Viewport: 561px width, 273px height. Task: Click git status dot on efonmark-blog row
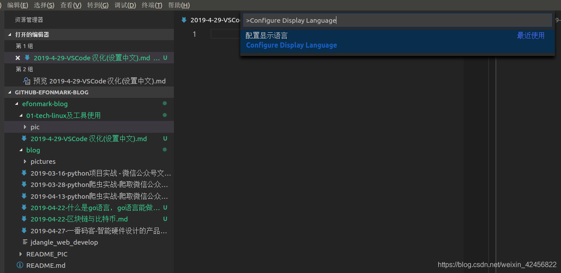click(x=165, y=104)
